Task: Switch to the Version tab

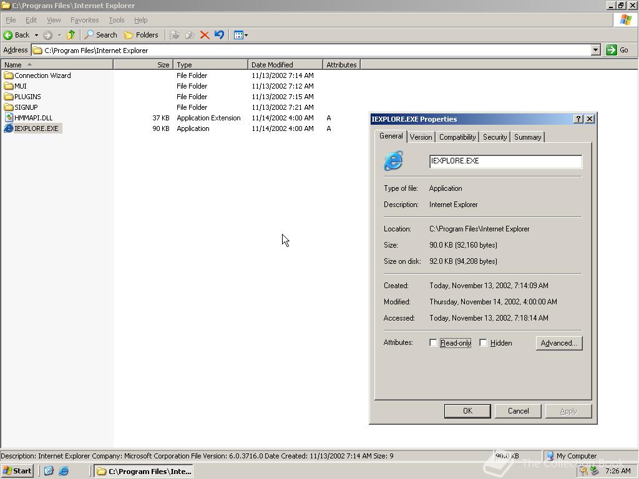Action: (421, 137)
